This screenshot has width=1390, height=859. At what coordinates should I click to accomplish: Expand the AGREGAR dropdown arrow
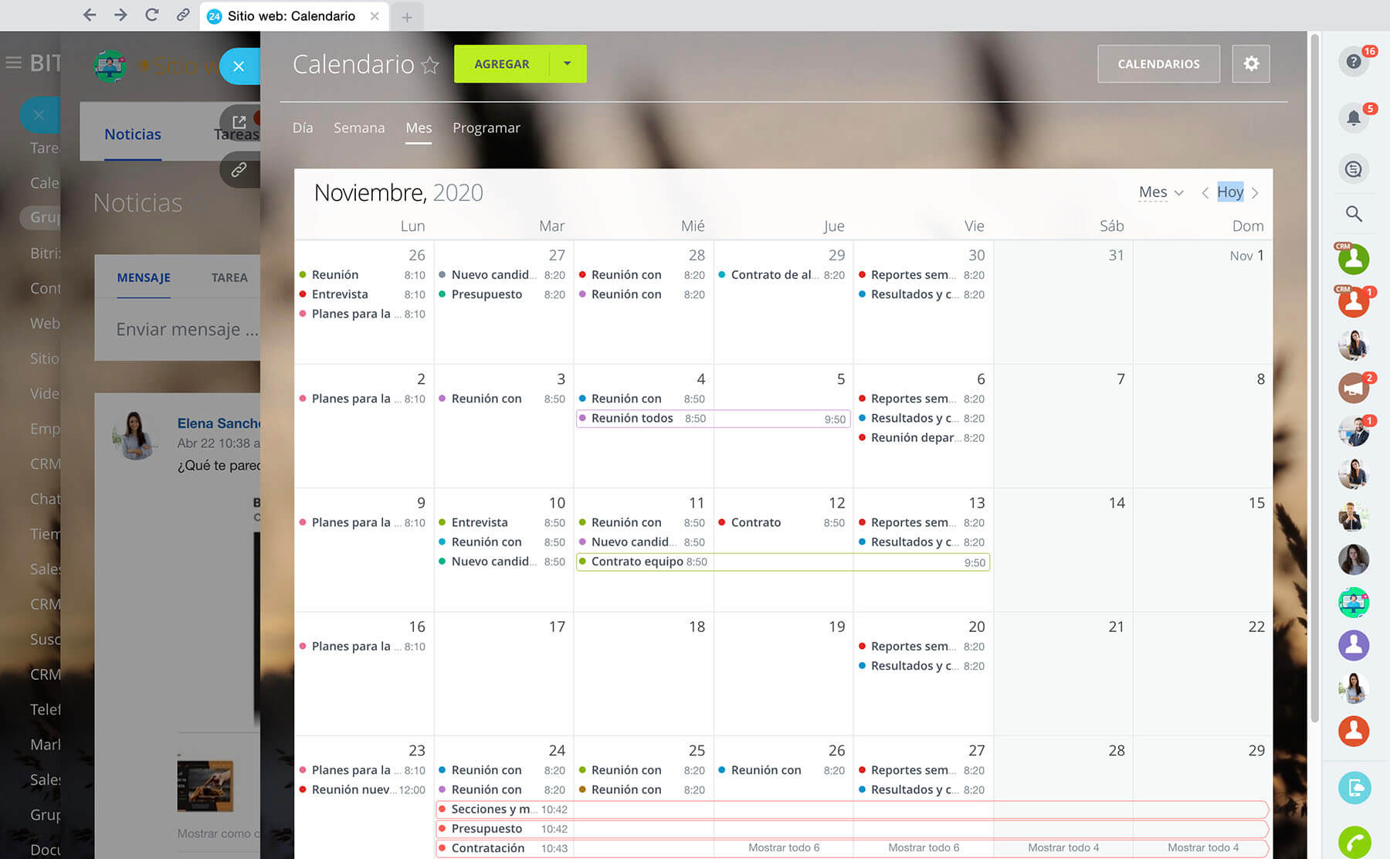[568, 64]
